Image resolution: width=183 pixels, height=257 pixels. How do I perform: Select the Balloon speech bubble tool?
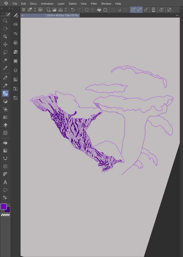point(5,190)
